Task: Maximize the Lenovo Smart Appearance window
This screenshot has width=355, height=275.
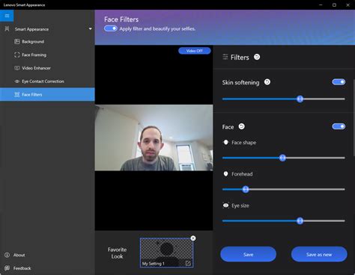Action: pos(334,4)
